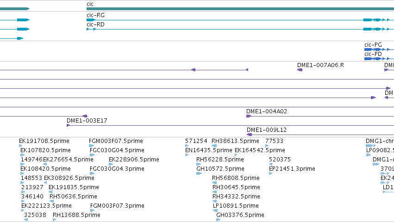Click the cic-RG transcript label
Image resolution: width=394 pixels, height=222 pixels.
95,15
